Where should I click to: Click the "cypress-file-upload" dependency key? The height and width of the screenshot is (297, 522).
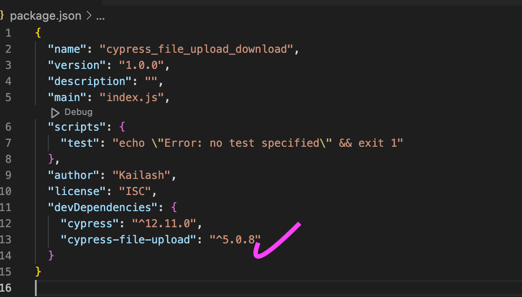tap(129, 240)
